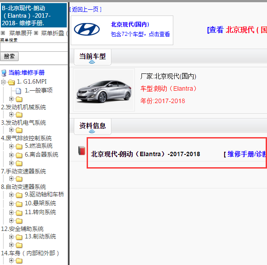Click the folder icon of 9.驱动轴和车桥
The width and height of the screenshot is (267, 265).
(x=19, y=195)
